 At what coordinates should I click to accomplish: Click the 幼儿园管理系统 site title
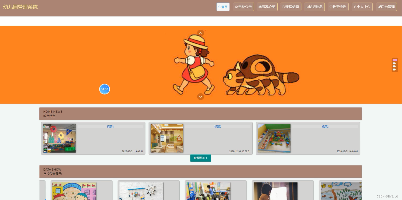pyautogui.click(x=20, y=7)
